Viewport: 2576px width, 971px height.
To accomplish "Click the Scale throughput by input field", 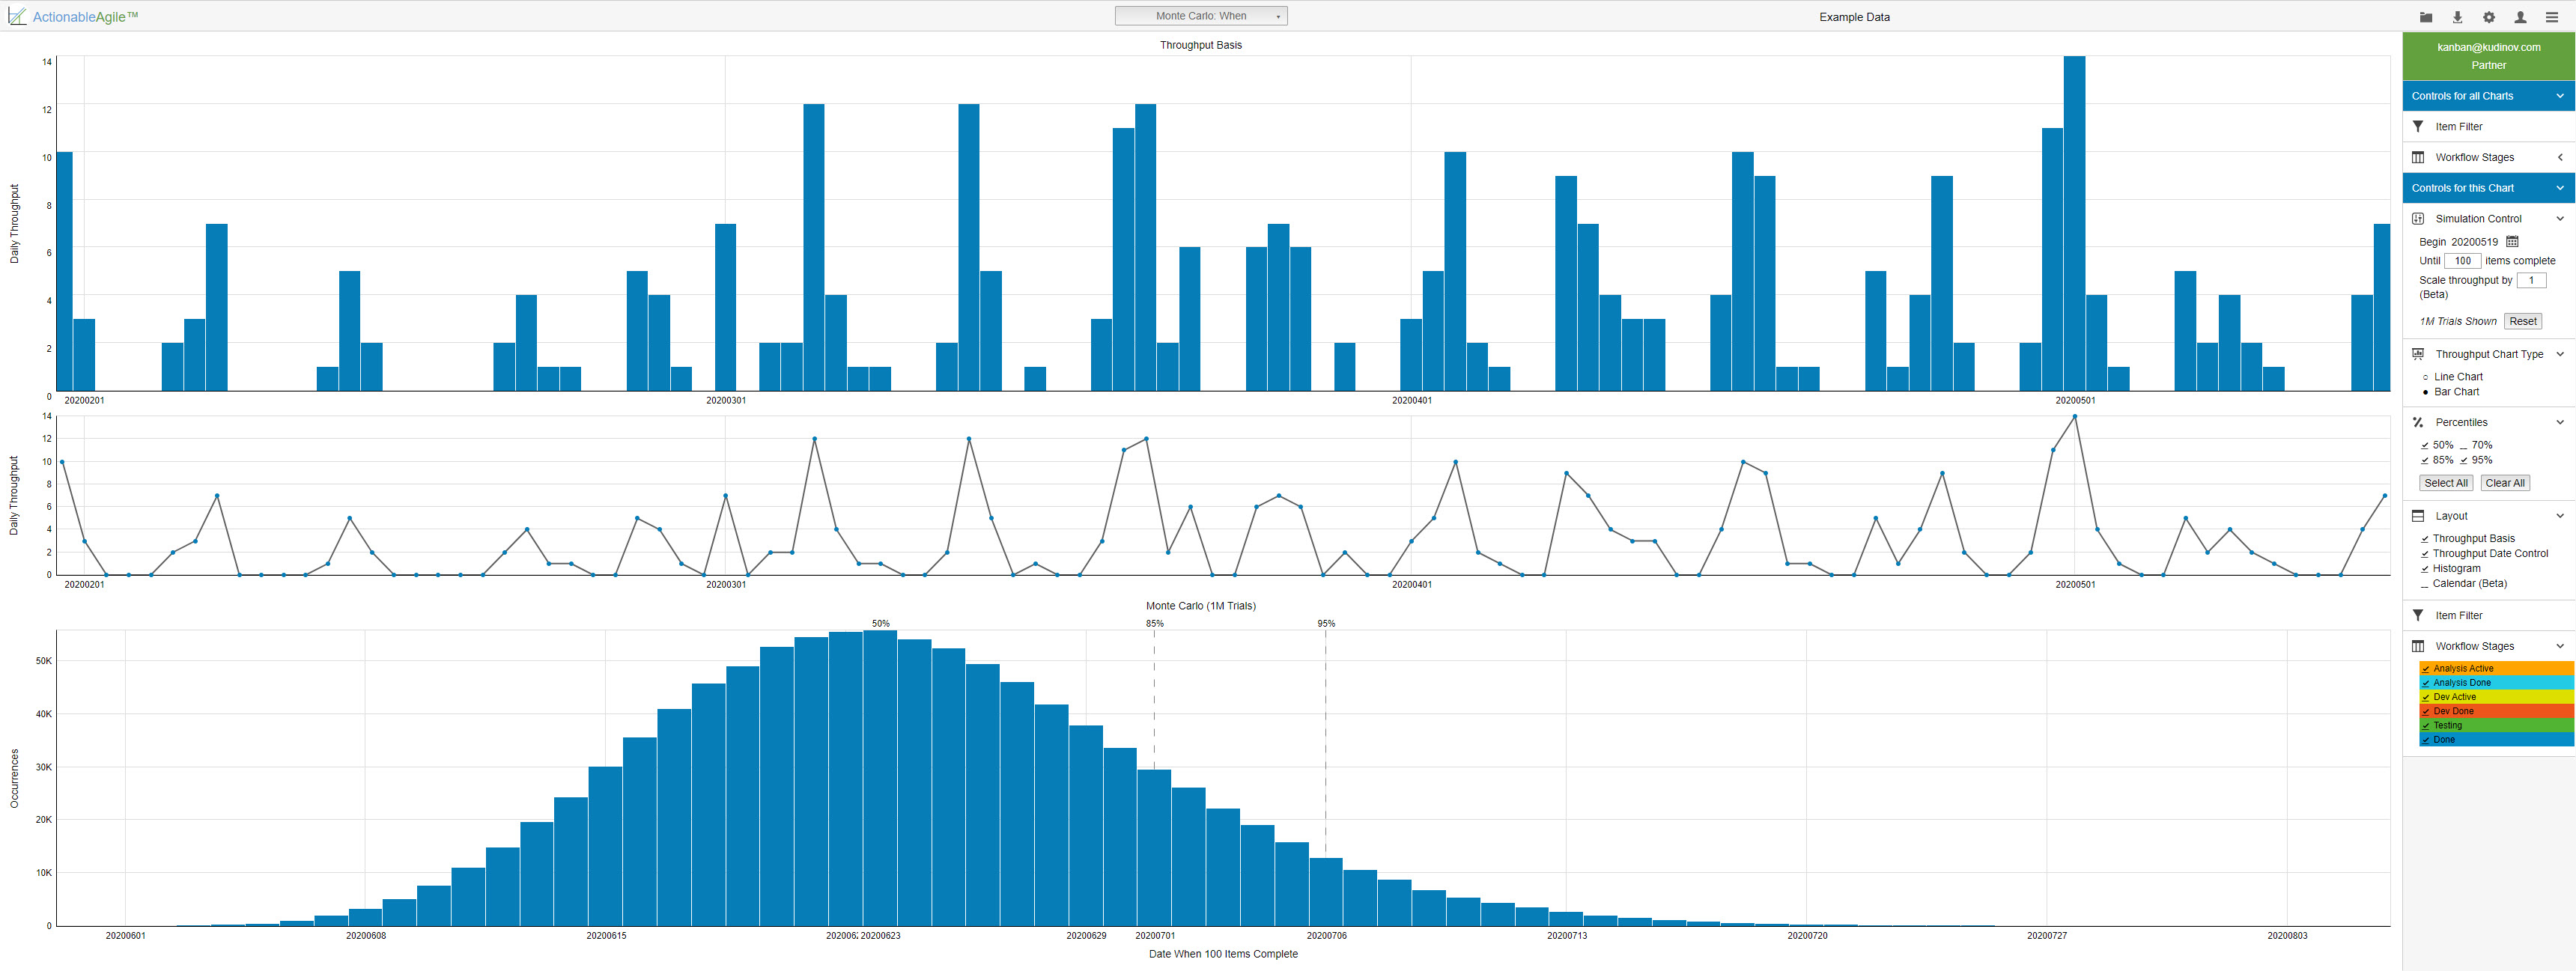I will click(x=2531, y=280).
